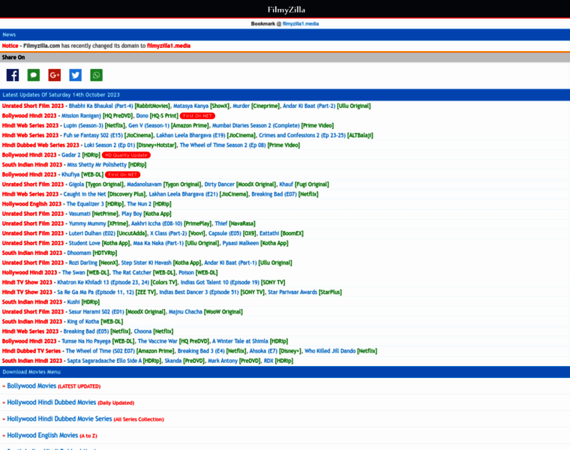Open Gen V (Season-1) link

point(149,125)
